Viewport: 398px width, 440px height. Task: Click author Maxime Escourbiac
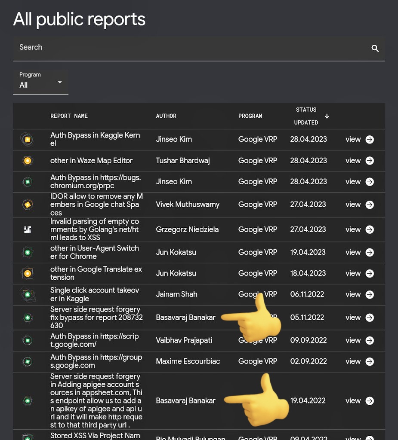(188, 361)
